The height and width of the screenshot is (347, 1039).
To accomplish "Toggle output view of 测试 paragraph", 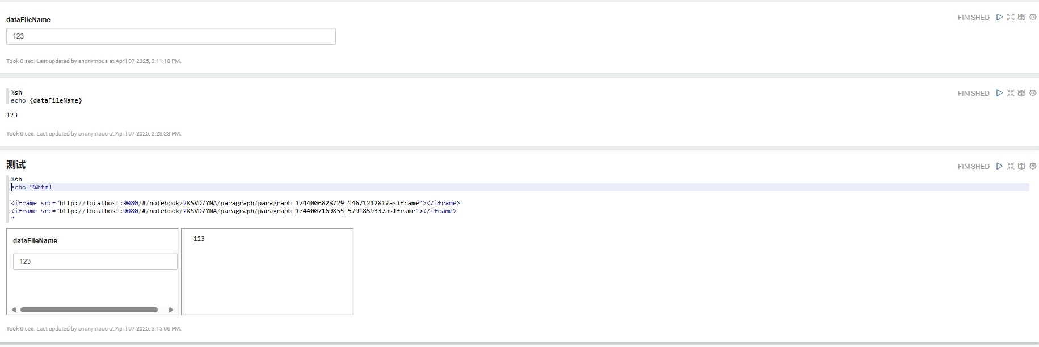I will point(1021,166).
